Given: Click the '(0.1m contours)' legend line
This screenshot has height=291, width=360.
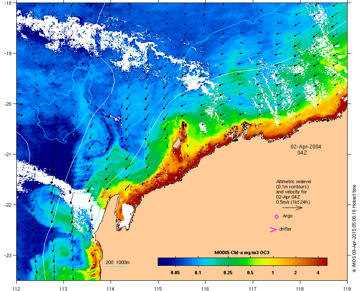Looking at the screenshot, I should click(292, 187).
